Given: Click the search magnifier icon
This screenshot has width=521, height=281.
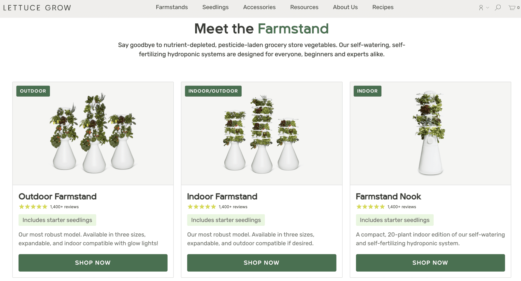Looking at the screenshot, I should click(498, 8).
